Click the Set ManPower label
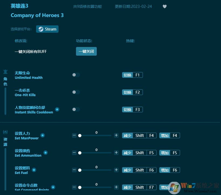This screenshot has height=195, width=221. [27, 138]
